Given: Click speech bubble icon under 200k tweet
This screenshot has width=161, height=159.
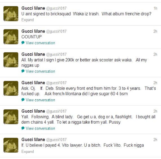Looking at the screenshot, I should 23,71.
